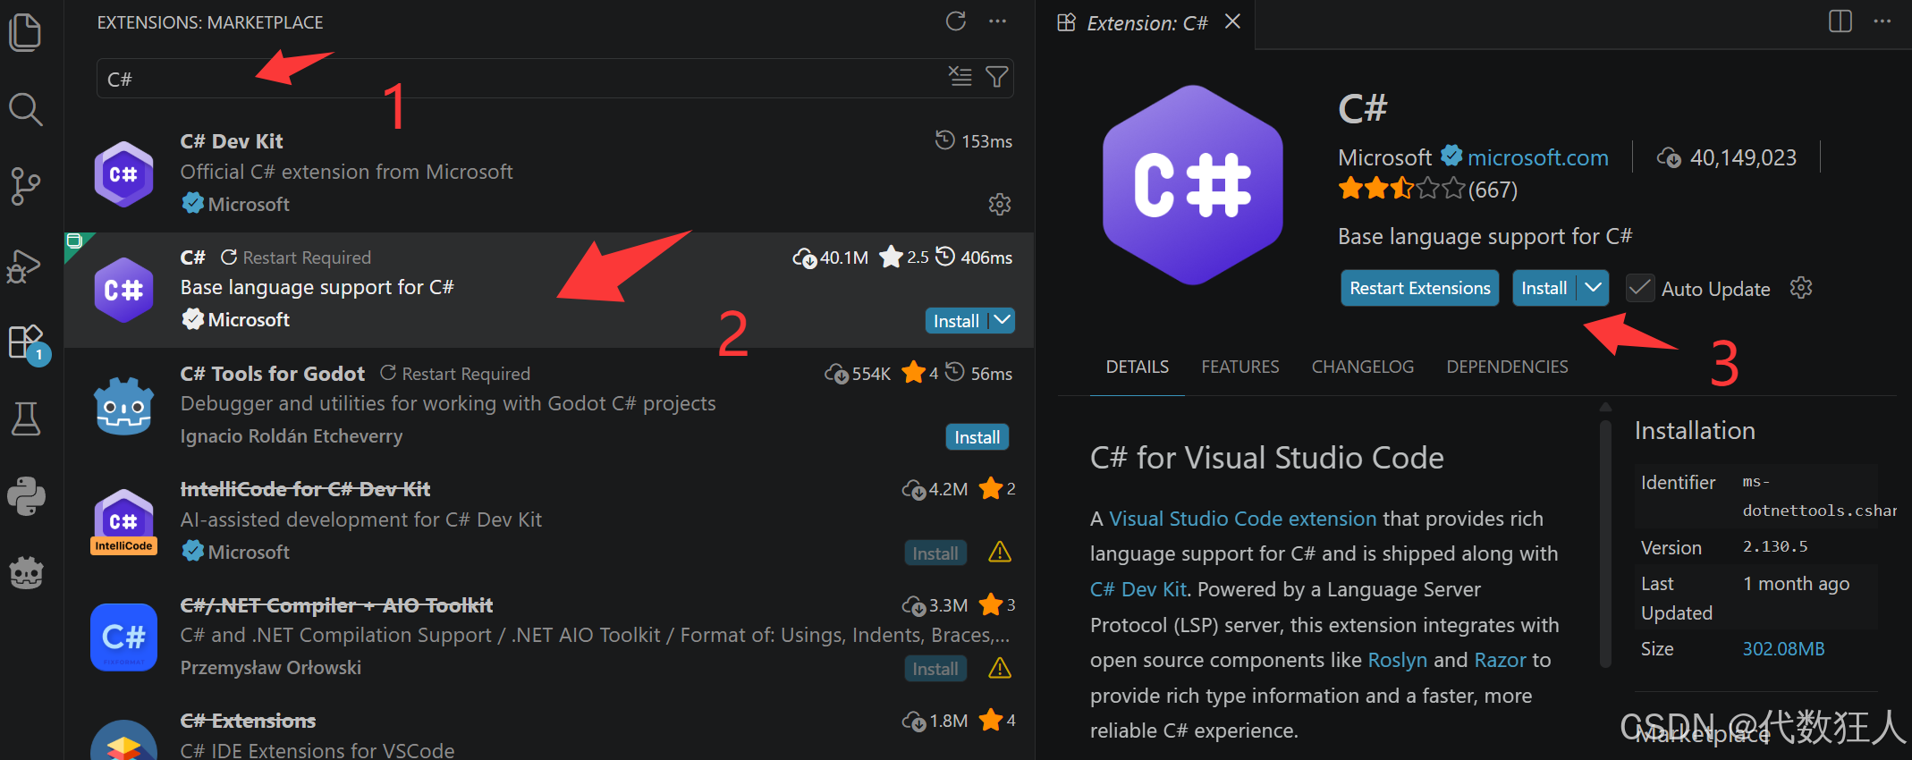The image size is (1912, 760).
Task: Switch to the DEPENDENCIES tab
Action: click(x=1507, y=367)
